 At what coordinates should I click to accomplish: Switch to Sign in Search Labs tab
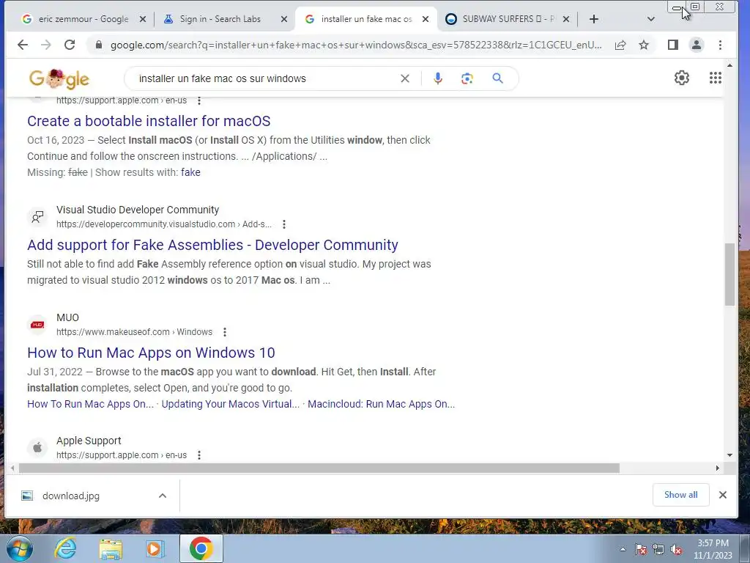point(220,19)
